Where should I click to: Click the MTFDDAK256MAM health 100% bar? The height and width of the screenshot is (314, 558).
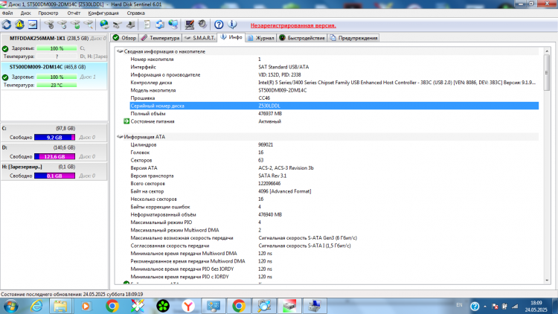[x=57, y=48]
